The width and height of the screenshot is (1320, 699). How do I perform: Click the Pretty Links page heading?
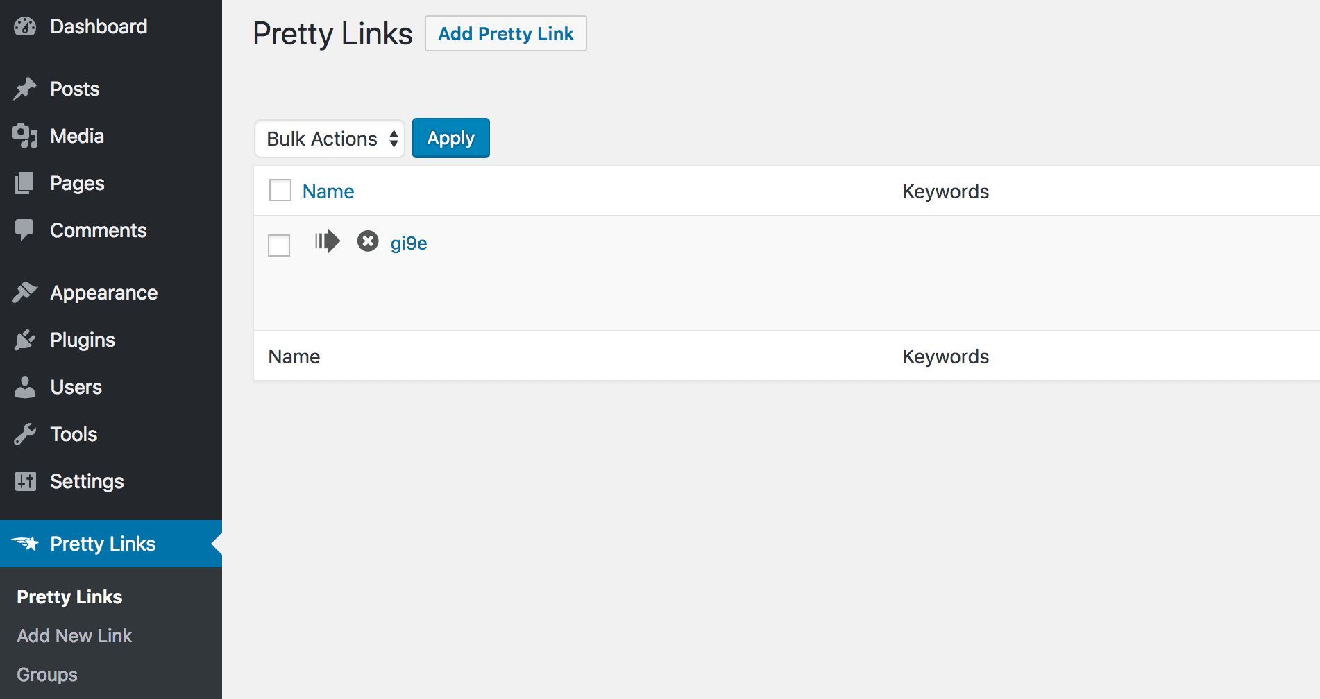point(332,33)
